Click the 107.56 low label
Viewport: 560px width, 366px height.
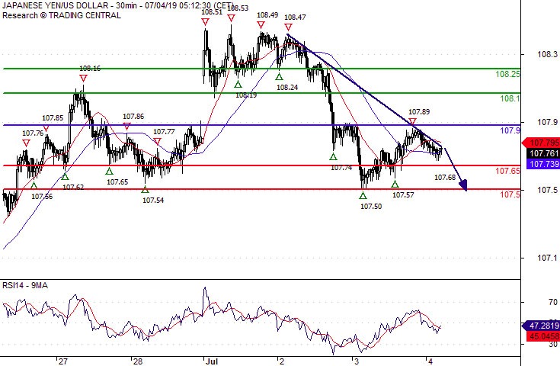pyautogui.click(x=42, y=196)
